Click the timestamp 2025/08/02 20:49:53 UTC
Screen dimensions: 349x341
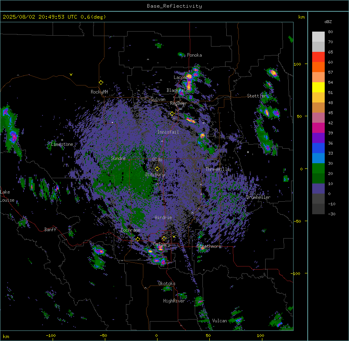coord(40,17)
